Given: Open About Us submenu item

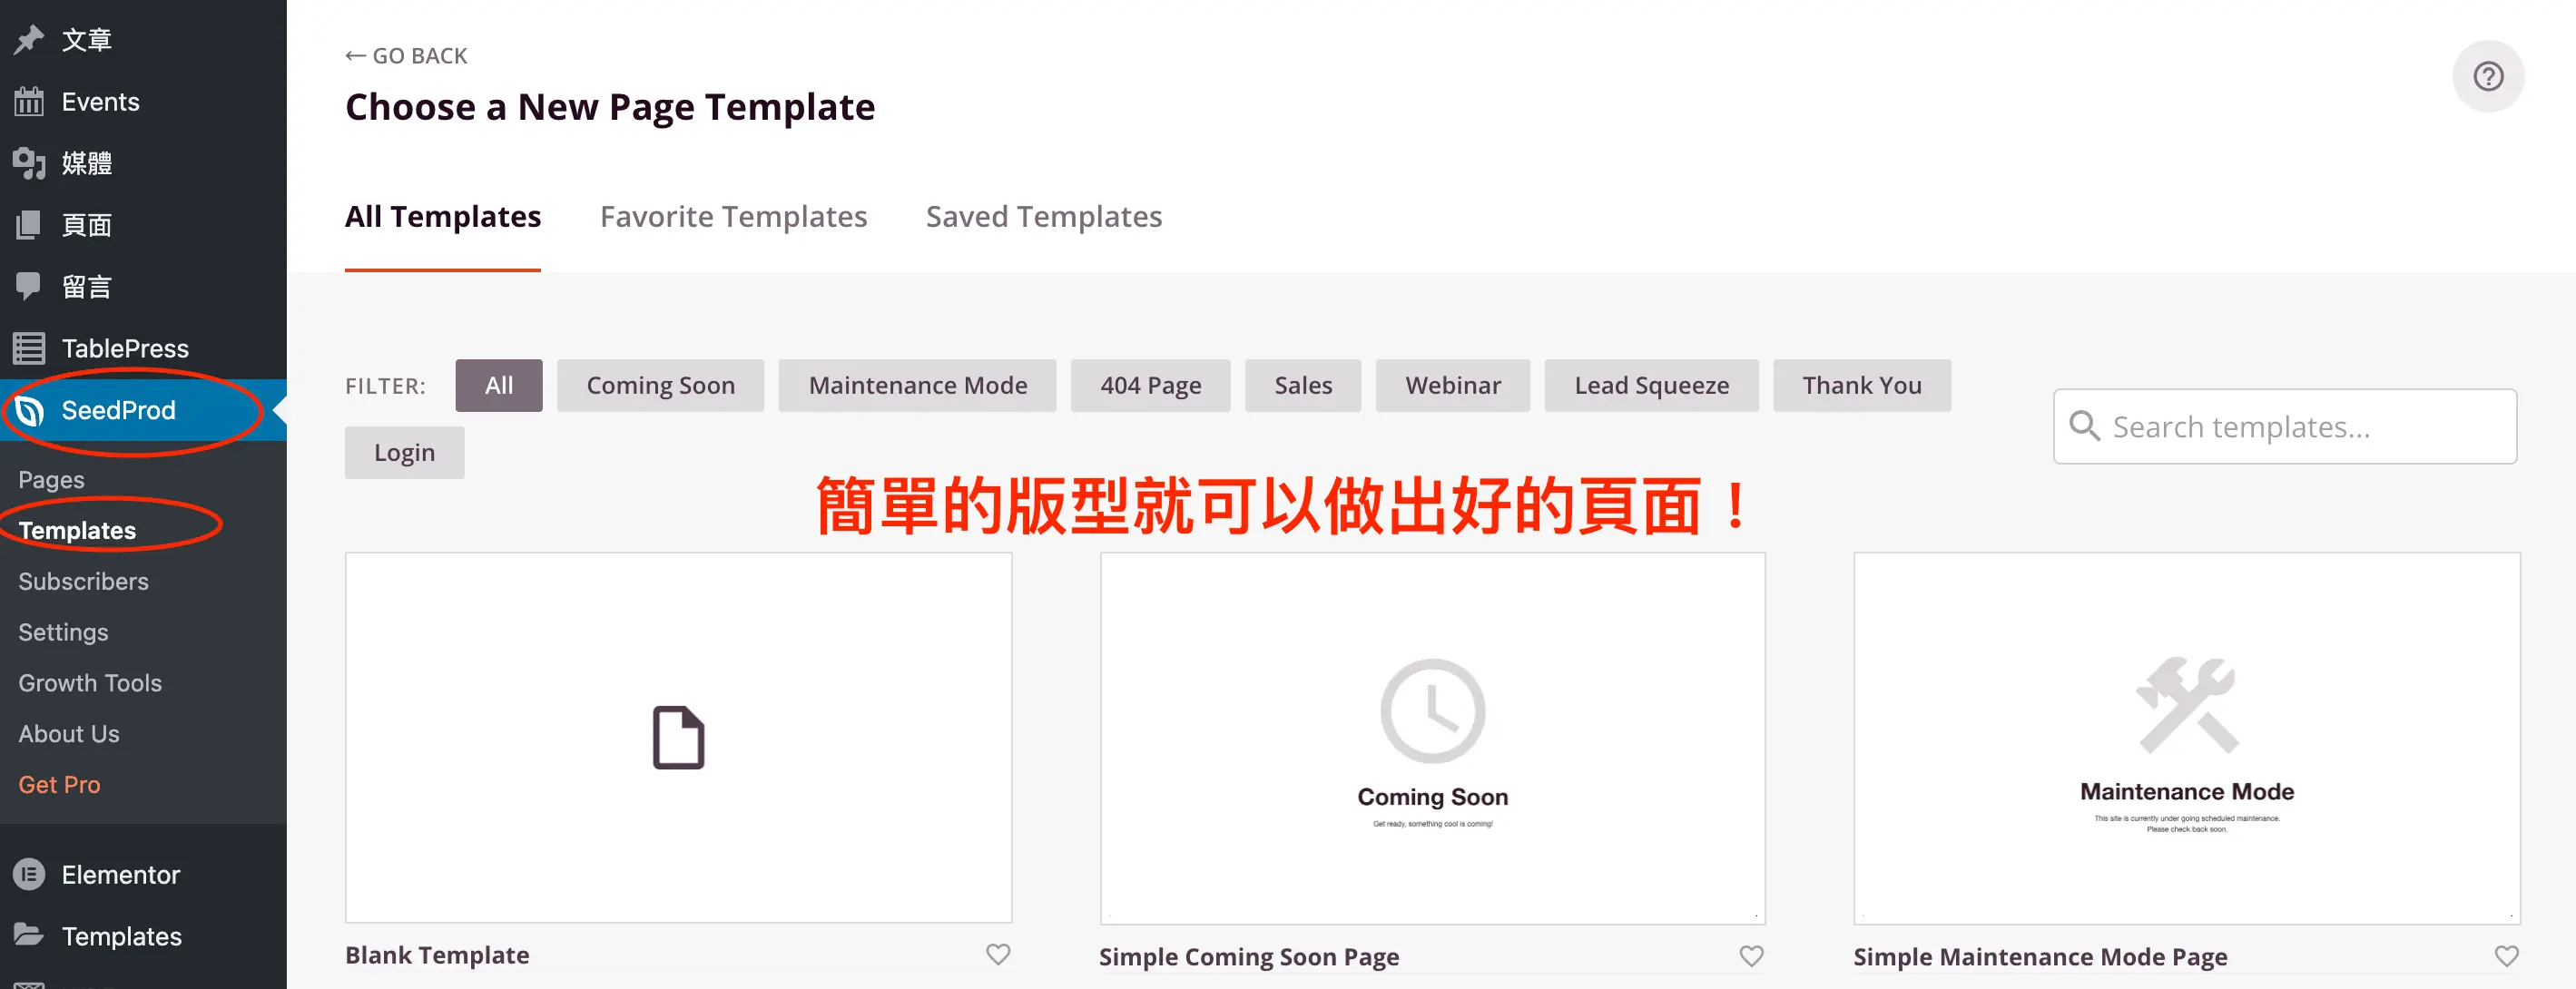Looking at the screenshot, I should click(x=68, y=734).
